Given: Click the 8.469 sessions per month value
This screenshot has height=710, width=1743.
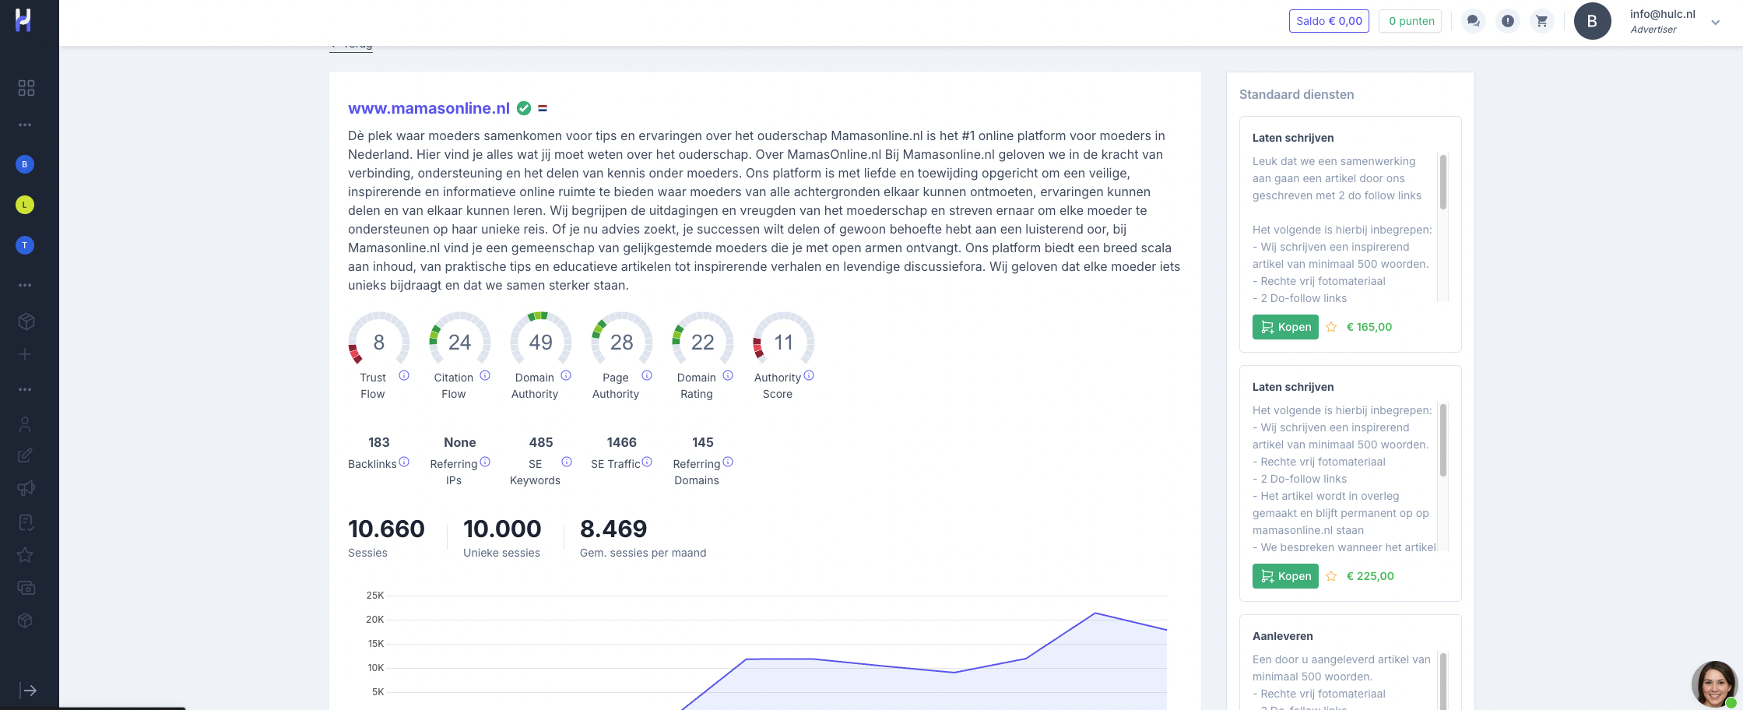Looking at the screenshot, I should point(613,529).
